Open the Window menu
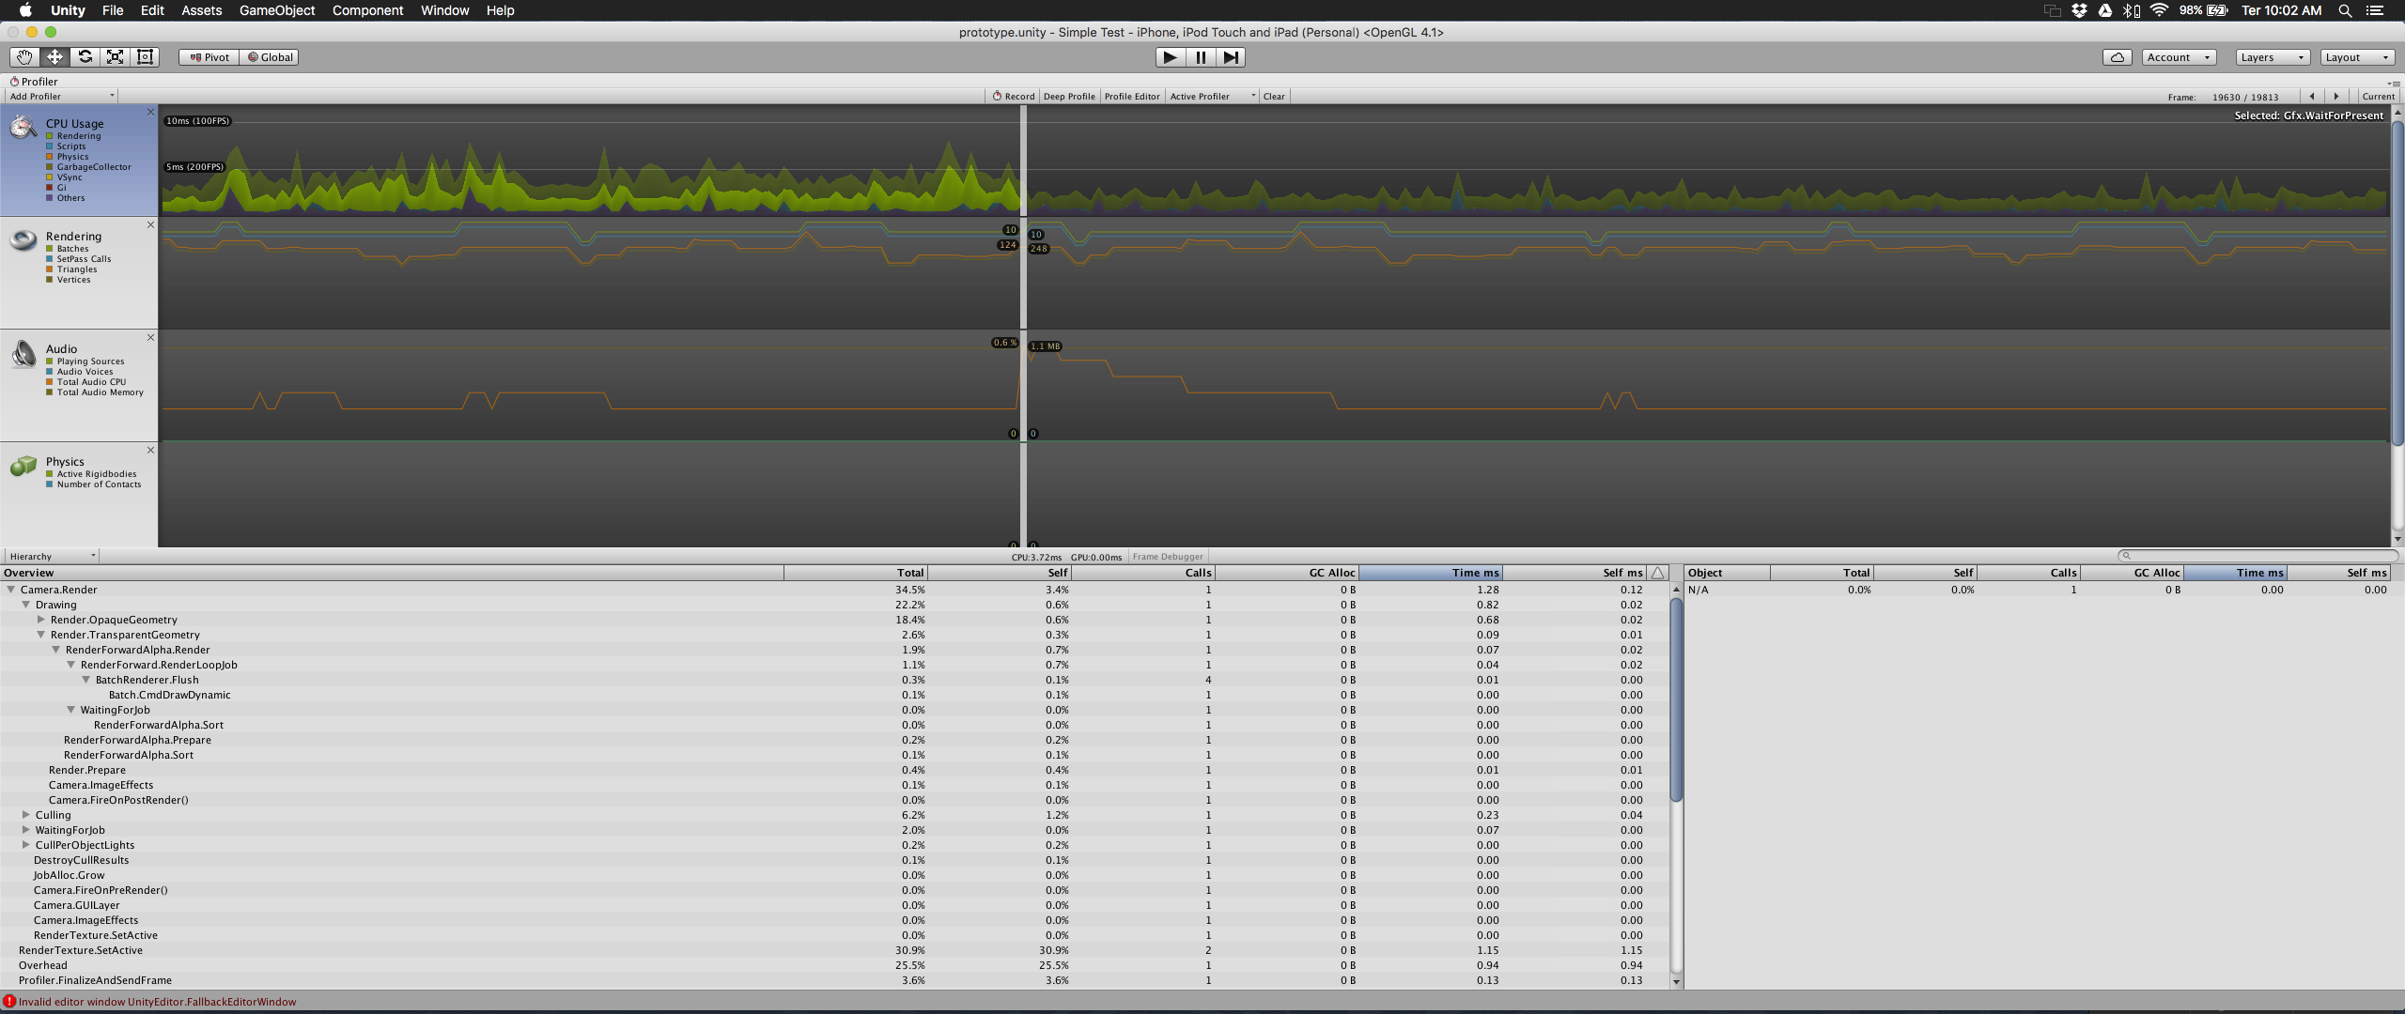The width and height of the screenshot is (2405, 1014). (x=444, y=10)
